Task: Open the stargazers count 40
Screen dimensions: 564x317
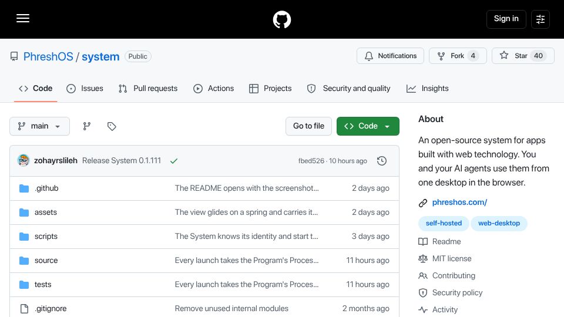Action: (x=538, y=56)
